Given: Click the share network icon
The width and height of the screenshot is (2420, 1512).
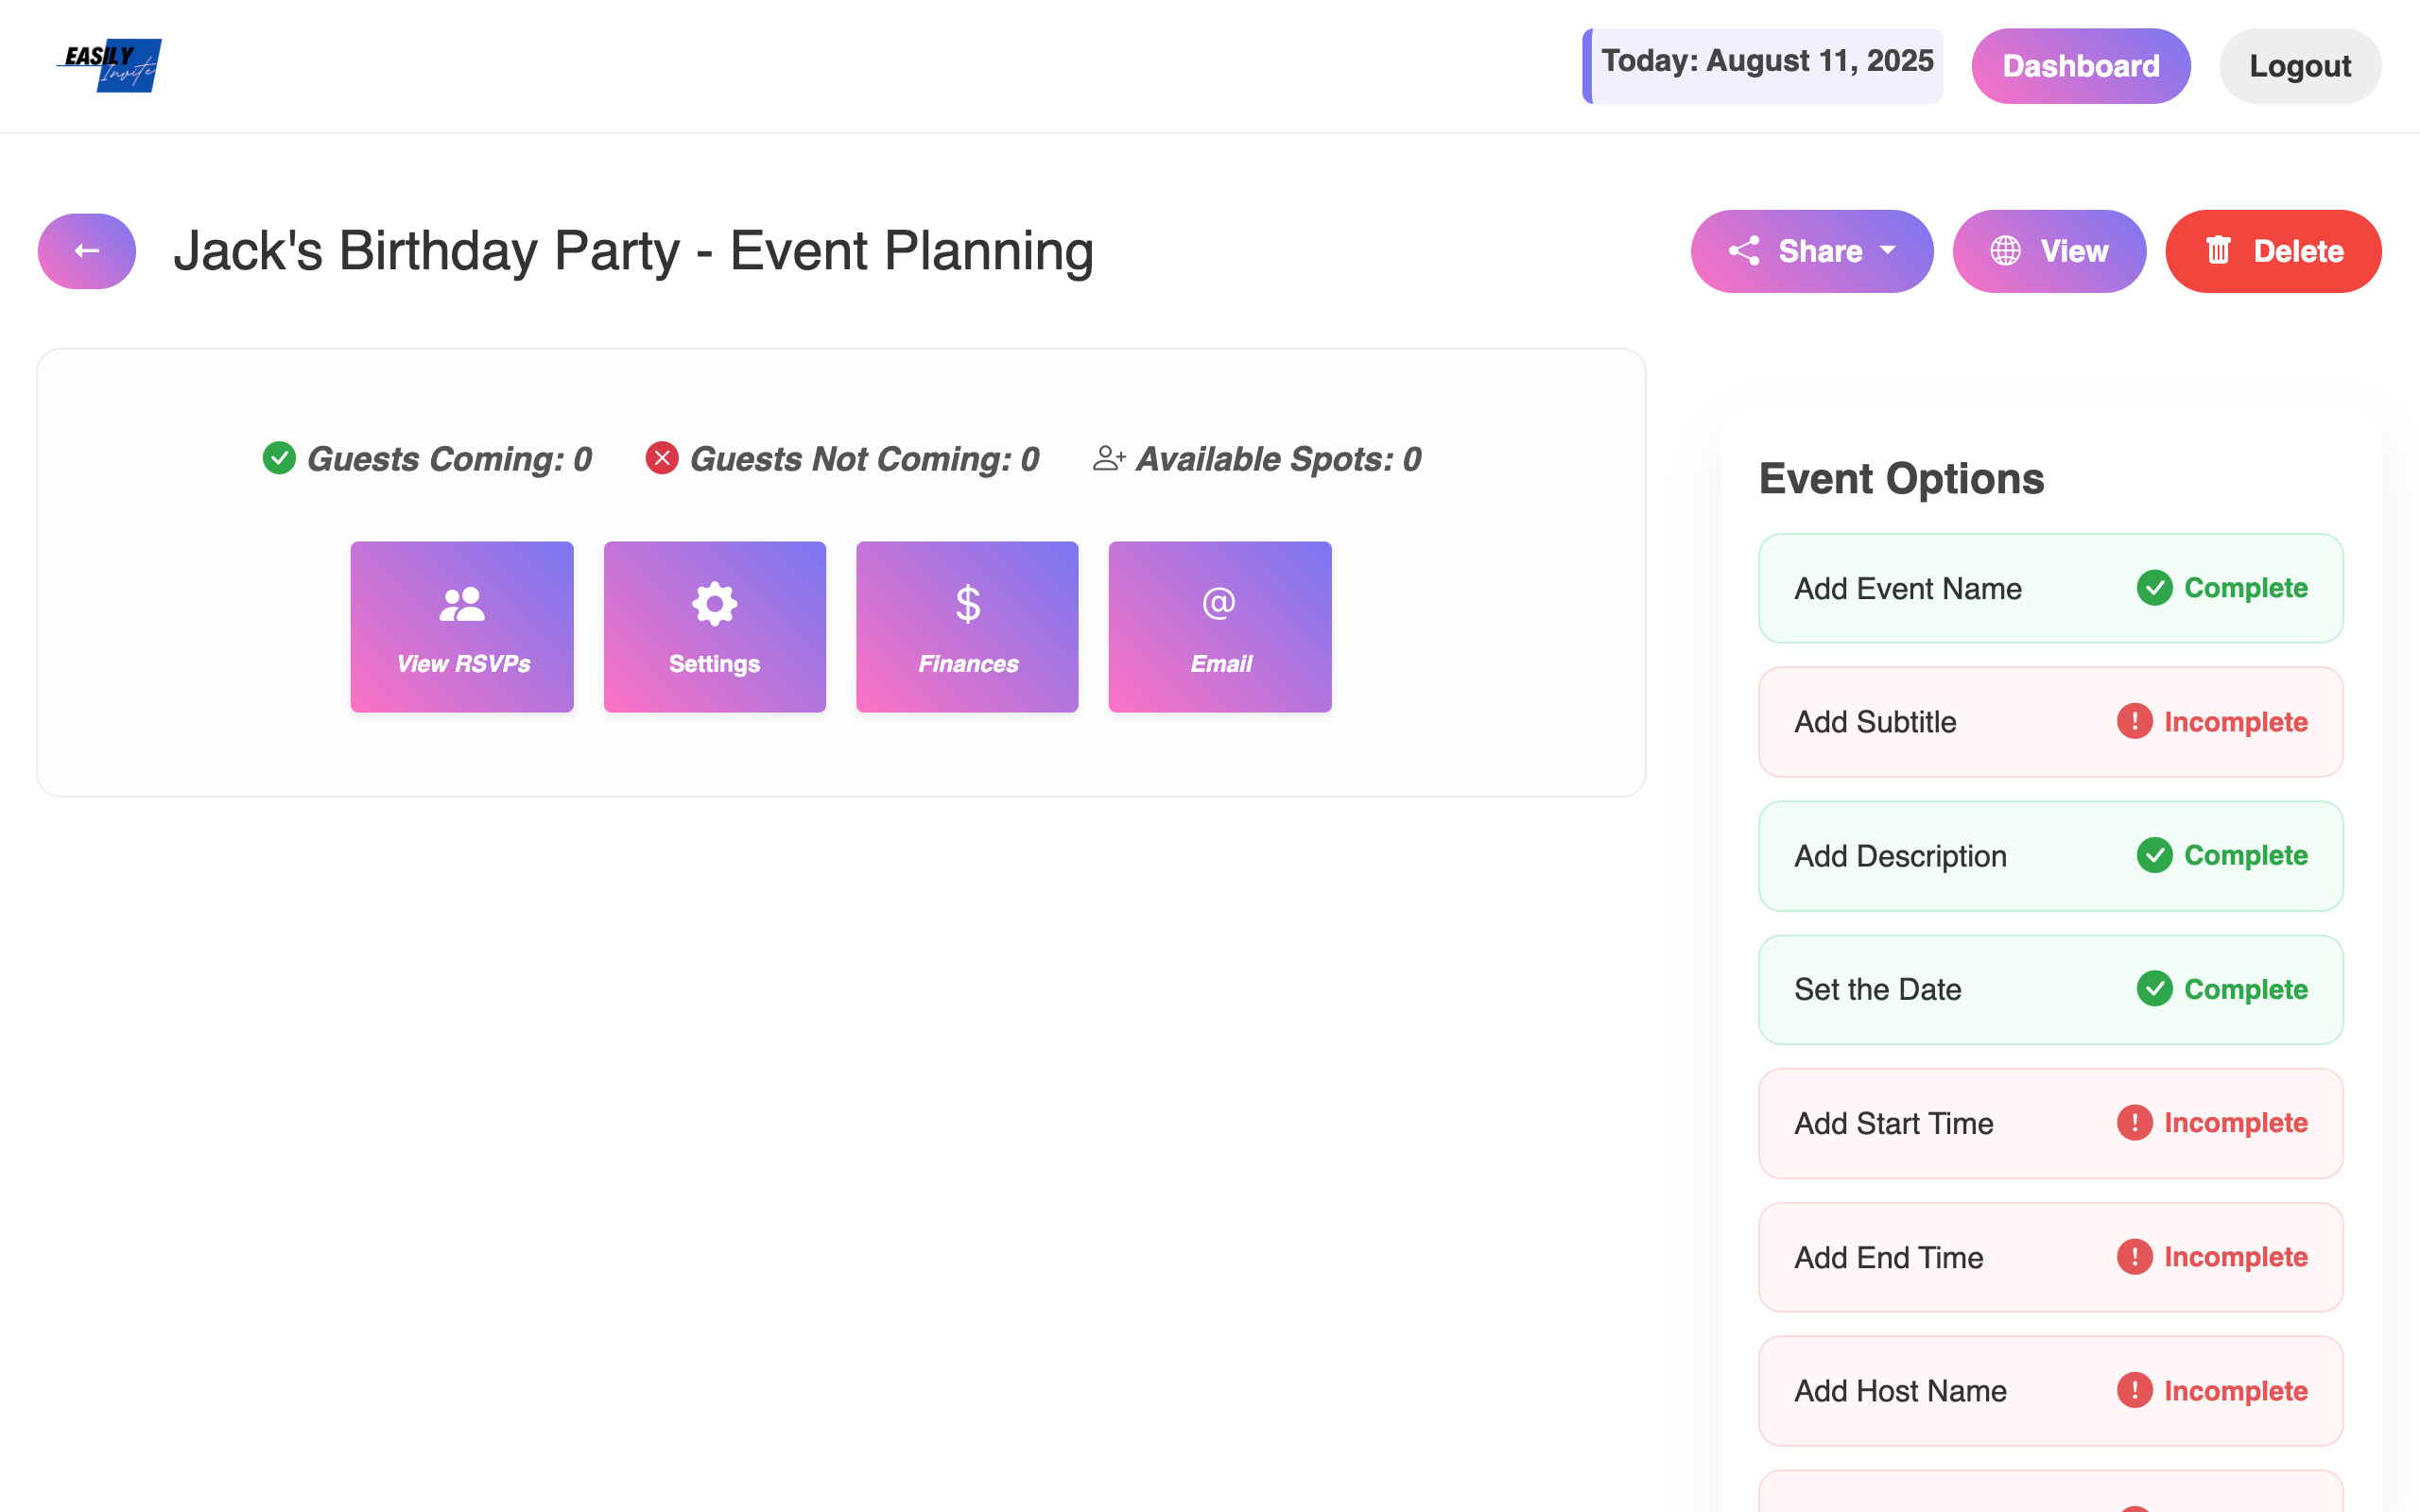Looking at the screenshot, I should pos(1744,251).
